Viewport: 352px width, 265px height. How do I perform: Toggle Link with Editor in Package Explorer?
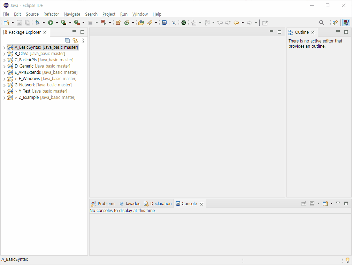pos(75,40)
